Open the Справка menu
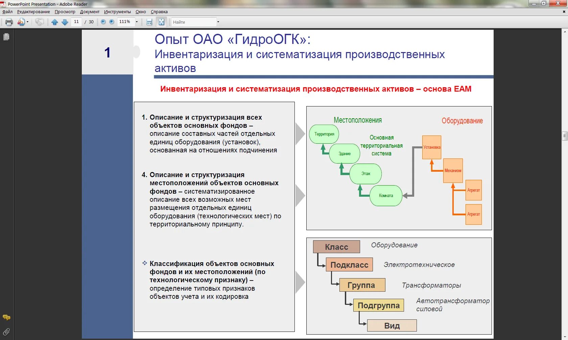This screenshot has height=340, width=568. pos(159,12)
